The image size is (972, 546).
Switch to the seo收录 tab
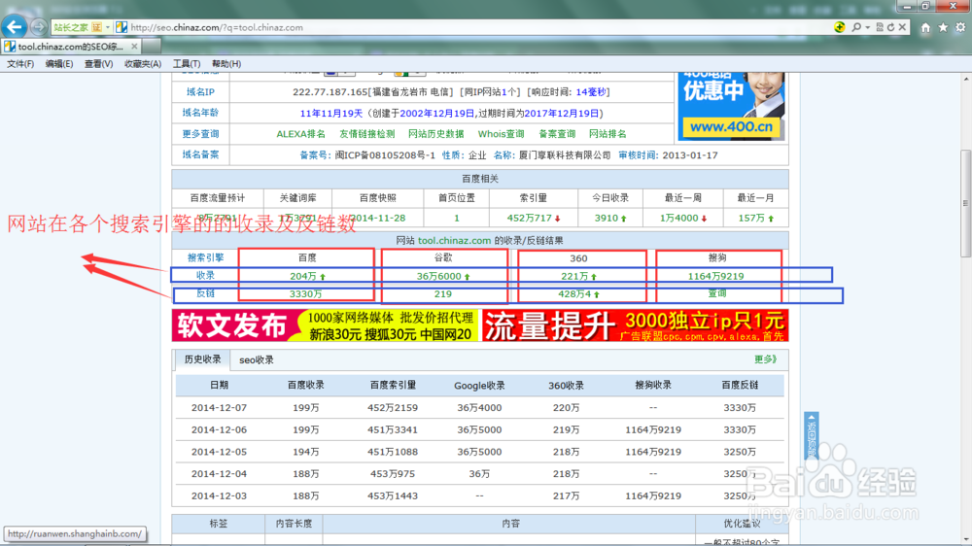(257, 360)
